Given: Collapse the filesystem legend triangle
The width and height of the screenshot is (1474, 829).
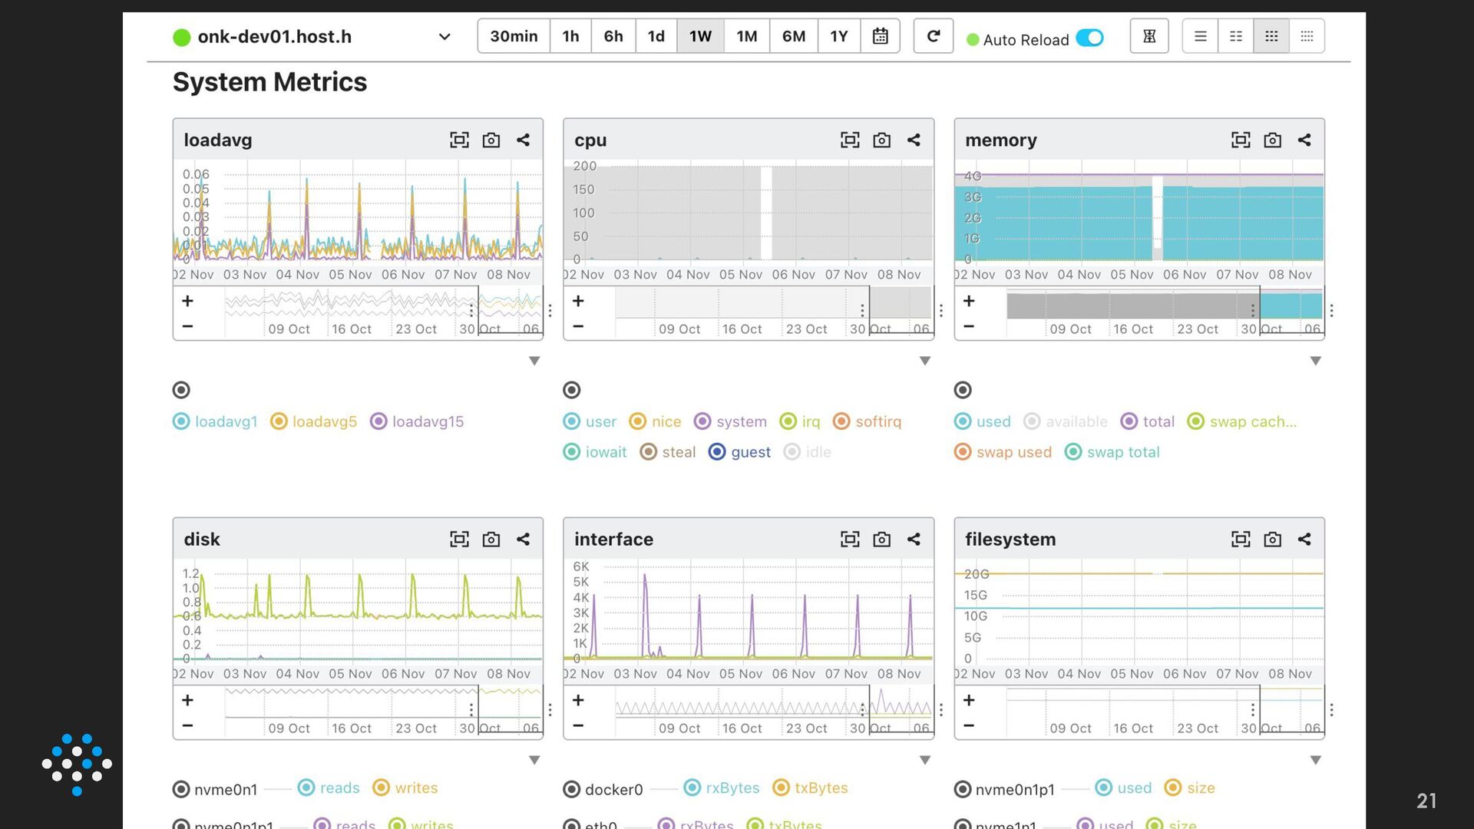Looking at the screenshot, I should (x=1315, y=760).
